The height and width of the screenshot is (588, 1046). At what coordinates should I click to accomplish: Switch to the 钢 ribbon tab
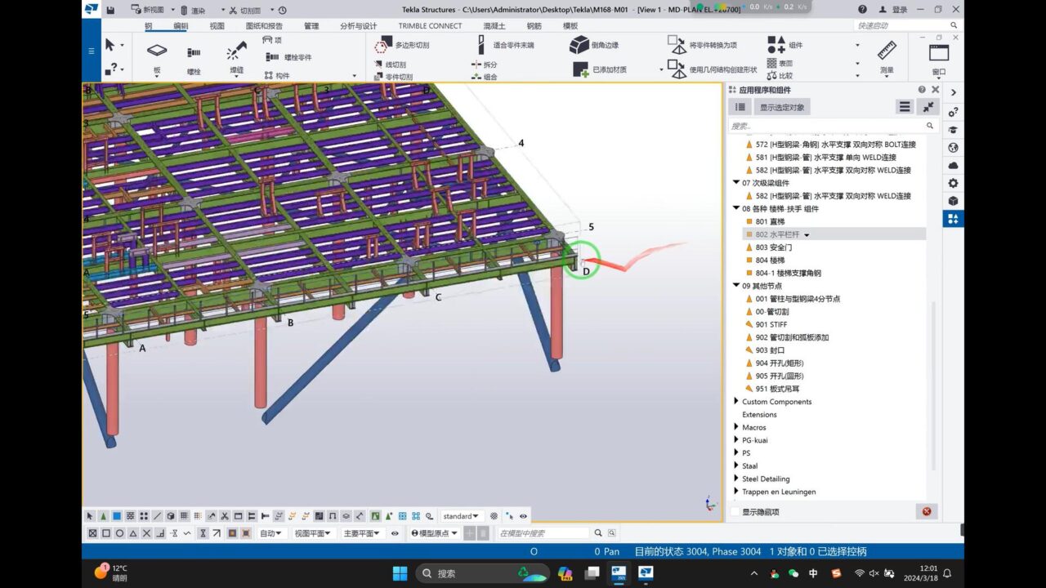[x=149, y=25]
